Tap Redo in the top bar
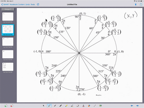The image size is (144, 108). 33,4
